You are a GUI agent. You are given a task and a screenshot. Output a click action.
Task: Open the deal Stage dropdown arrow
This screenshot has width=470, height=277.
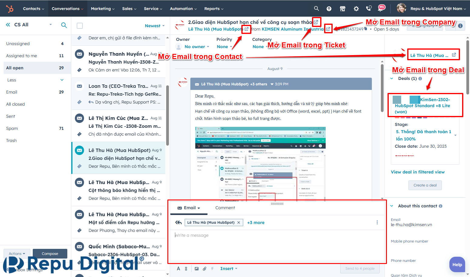pos(455,135)
